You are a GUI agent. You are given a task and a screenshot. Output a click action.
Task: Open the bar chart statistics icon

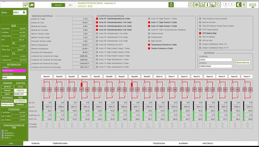pyautogui.click(x=213, y=5)
